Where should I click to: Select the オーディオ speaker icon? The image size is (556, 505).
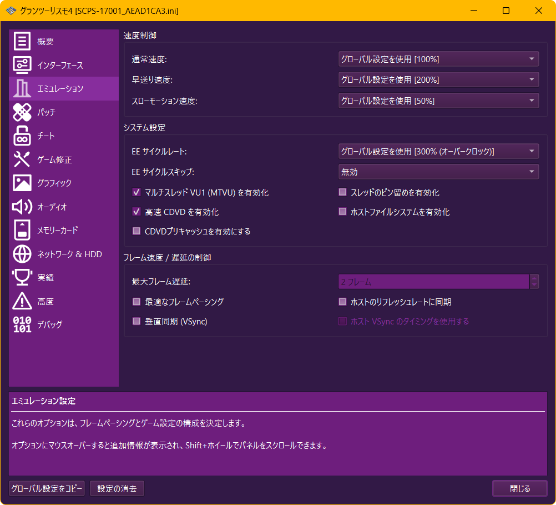click(x=22, y=207)
